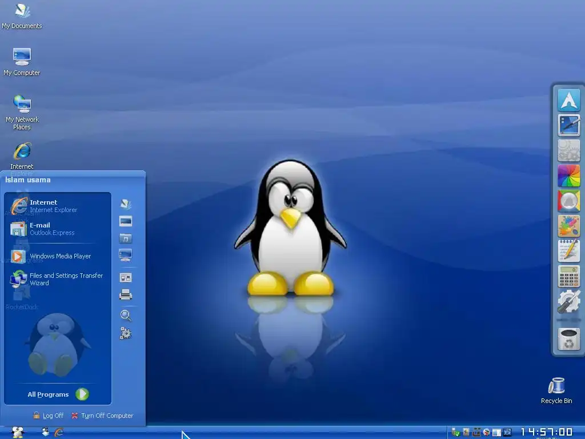Open the Recycle Bin on the desktop
Screen dimensions: 585x439
(556, 390)
